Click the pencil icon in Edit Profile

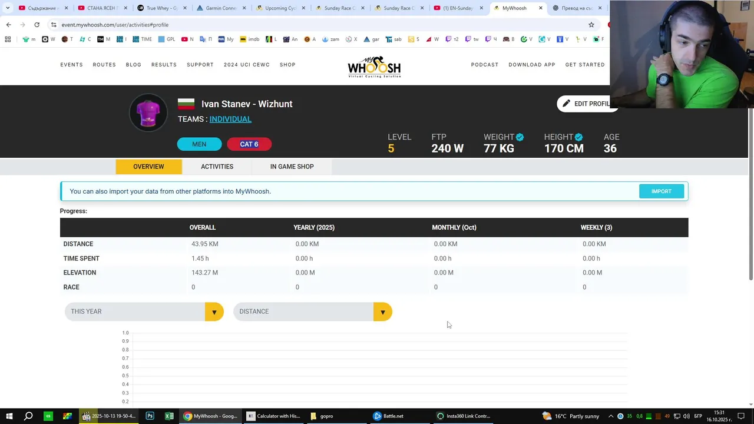[x=566, y=104]
